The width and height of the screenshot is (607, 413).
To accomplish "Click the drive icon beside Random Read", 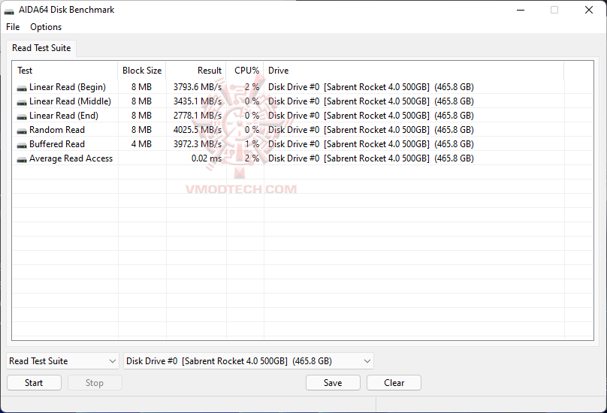I will click(x=22, y=131).
